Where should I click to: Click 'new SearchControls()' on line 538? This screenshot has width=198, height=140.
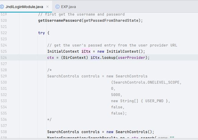pyautogui.click(x=129, y=132)
